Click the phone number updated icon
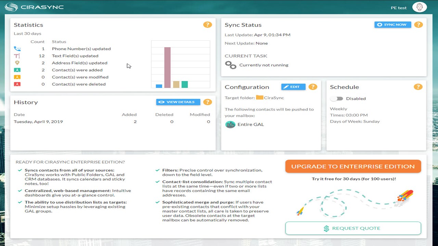Viewport: 438px width, 246px height. pyautogui.click(x=17, y=49)
